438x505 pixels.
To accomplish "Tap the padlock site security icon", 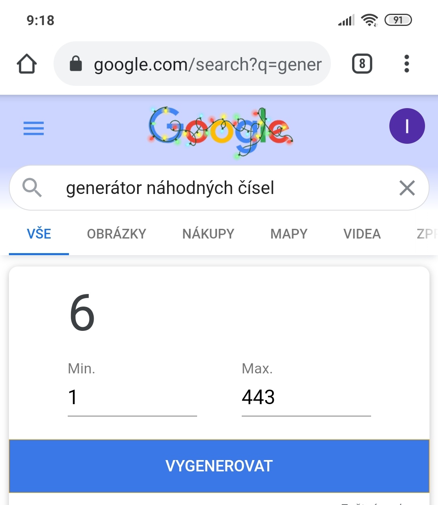I will point(76,64).
